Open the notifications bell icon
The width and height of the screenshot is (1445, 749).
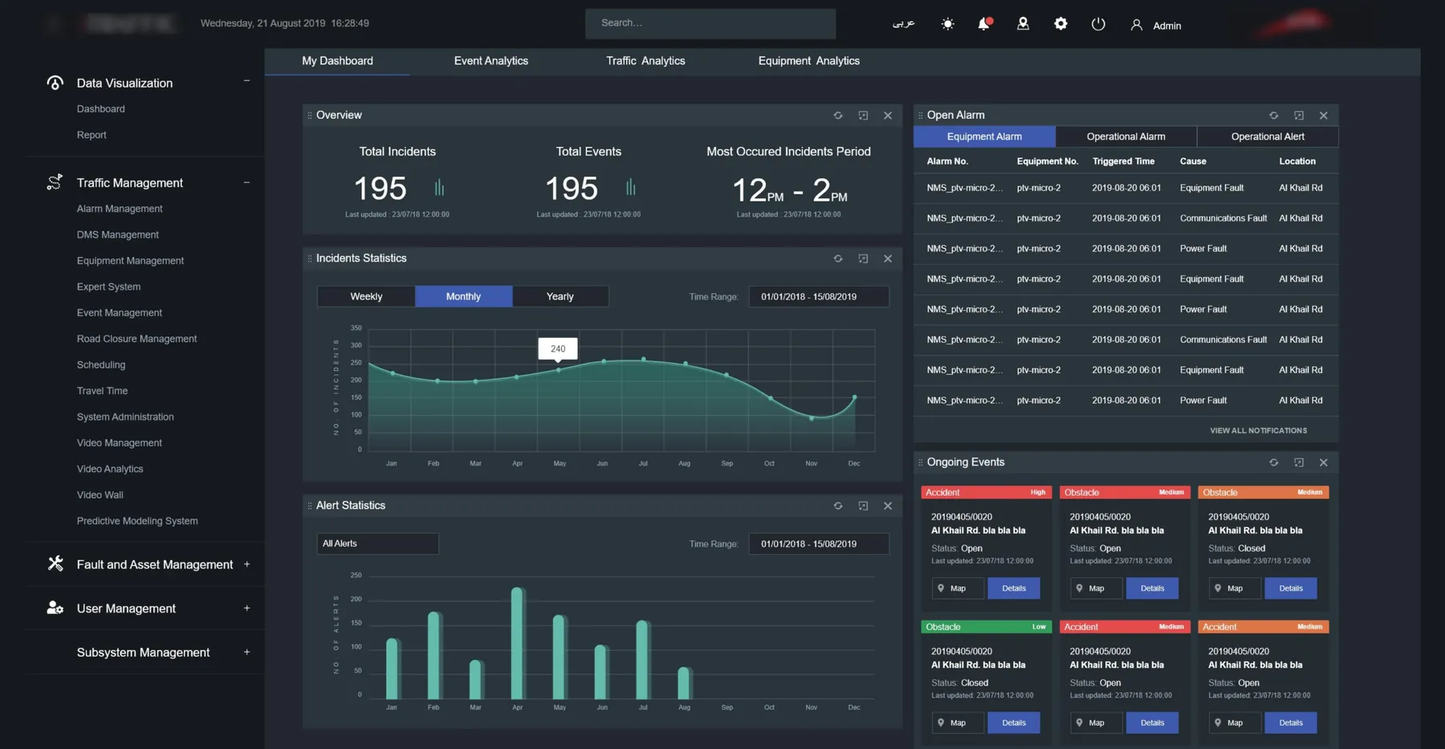[984, 24]
